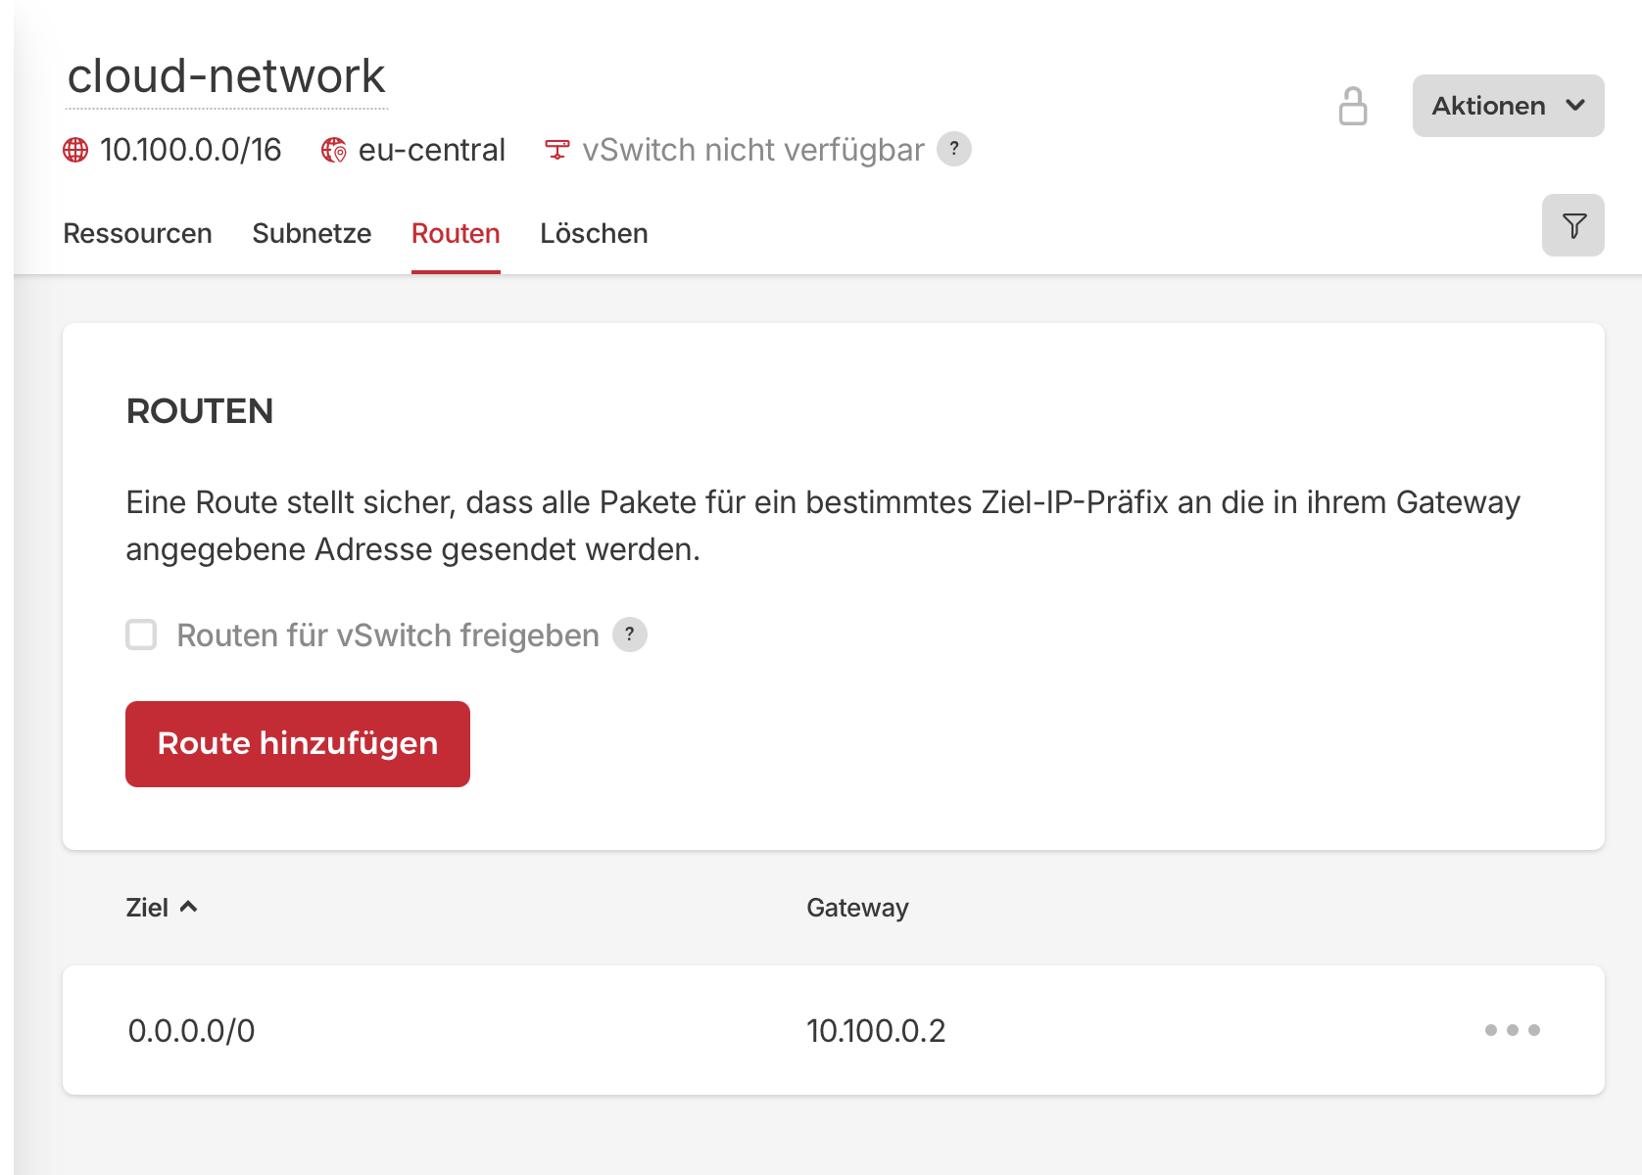Open help icon next to vSwitch nicht verfügbar
The image size is (1642, 1175).
954,149
